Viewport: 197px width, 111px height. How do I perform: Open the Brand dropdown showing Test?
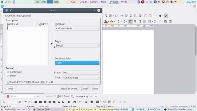(x=81, y=72)
